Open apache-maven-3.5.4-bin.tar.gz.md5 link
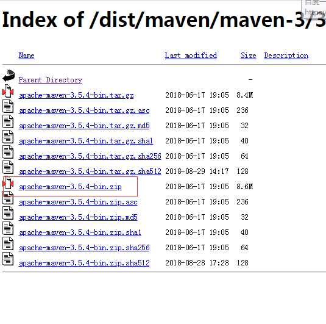The height and width of the screenshot is (324, 326). 84,126
